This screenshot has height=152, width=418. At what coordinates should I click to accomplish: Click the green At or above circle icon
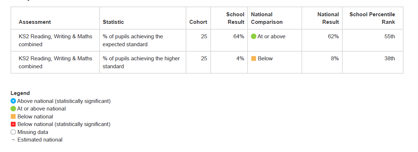(x=254, y=36)
